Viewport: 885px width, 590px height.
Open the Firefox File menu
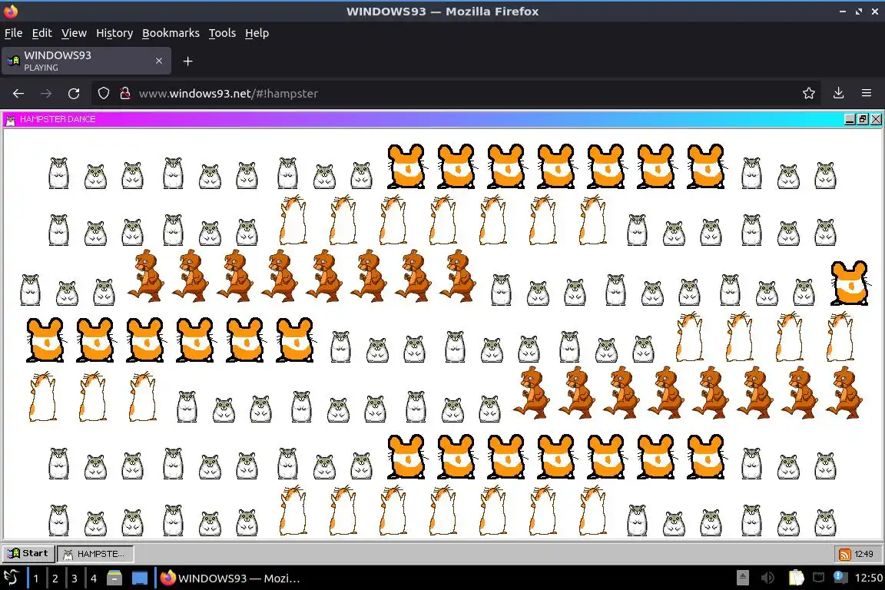pos(14,33)
